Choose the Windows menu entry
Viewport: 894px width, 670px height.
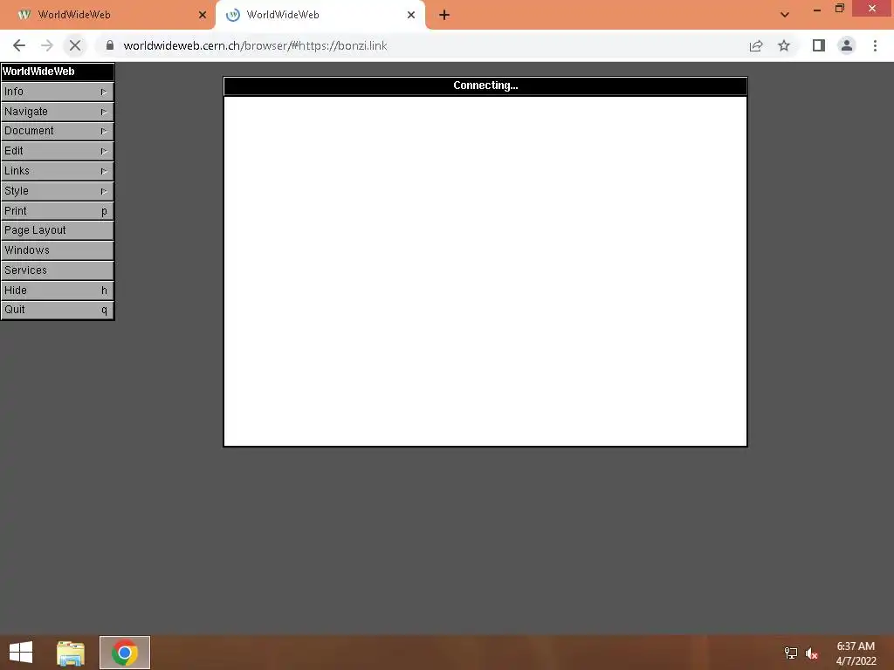(57, 250)
